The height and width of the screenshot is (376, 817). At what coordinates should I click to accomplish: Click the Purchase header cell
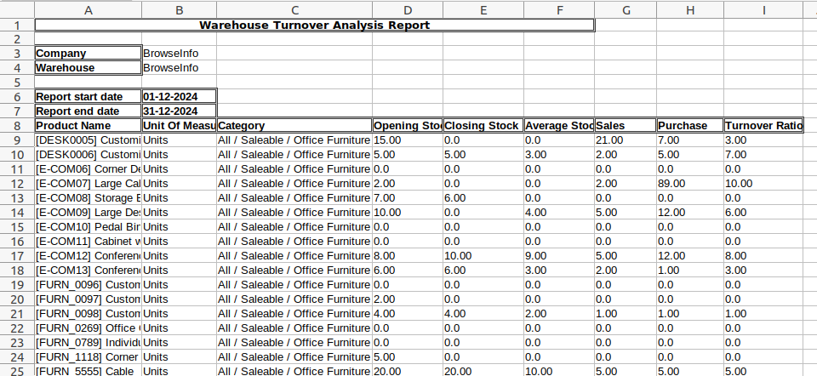(x=689, y=125)
